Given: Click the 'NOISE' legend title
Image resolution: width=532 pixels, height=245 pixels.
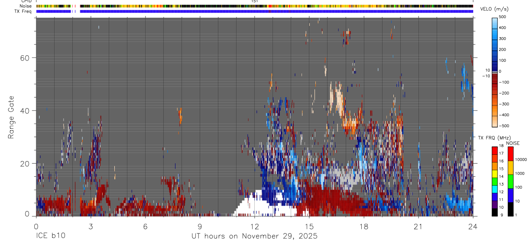Looking at the screenshot, I should 512,143.
